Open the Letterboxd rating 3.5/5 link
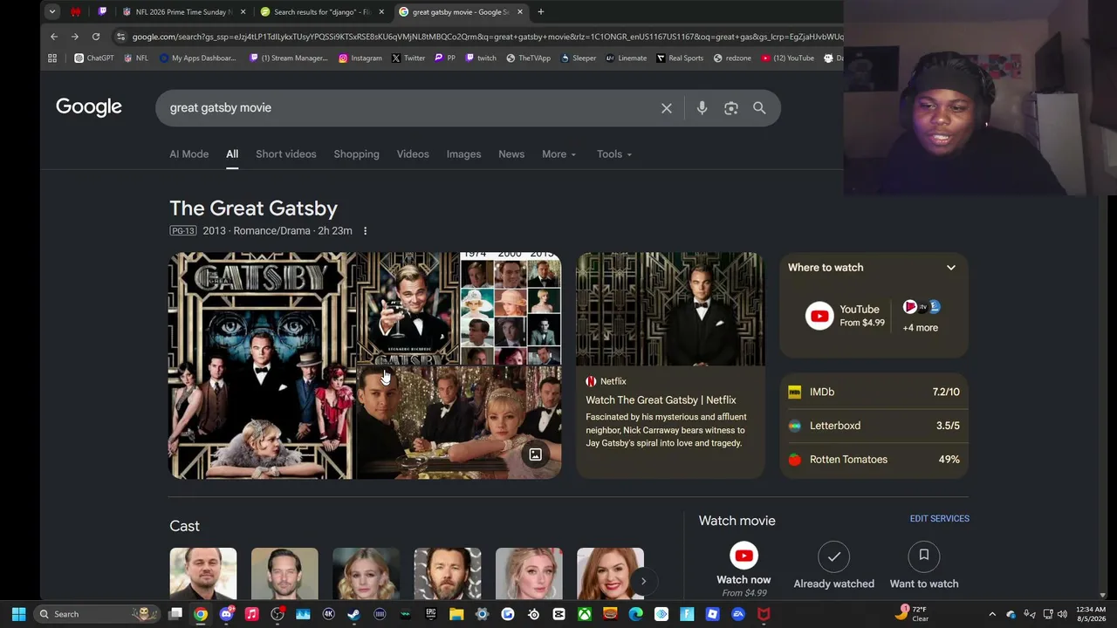 (x=874, y=426)
